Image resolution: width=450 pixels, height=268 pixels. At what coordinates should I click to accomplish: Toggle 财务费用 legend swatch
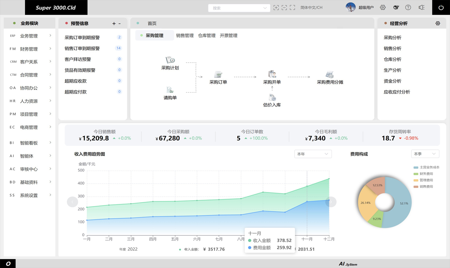click(416, 174)
